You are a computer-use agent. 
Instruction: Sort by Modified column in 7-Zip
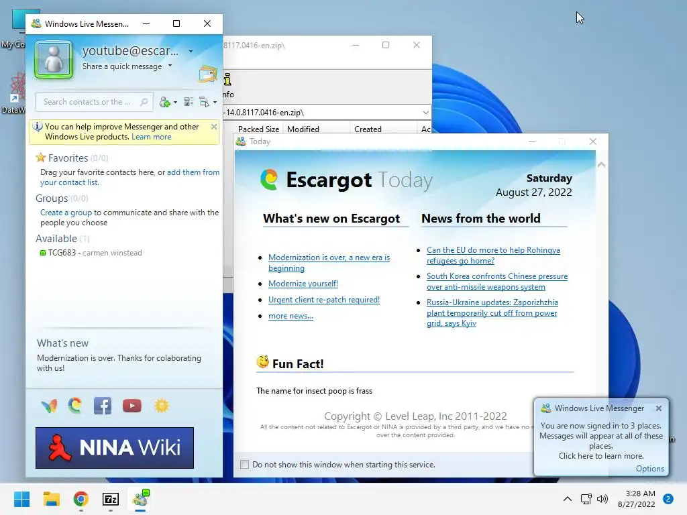(x=316, y=129)
